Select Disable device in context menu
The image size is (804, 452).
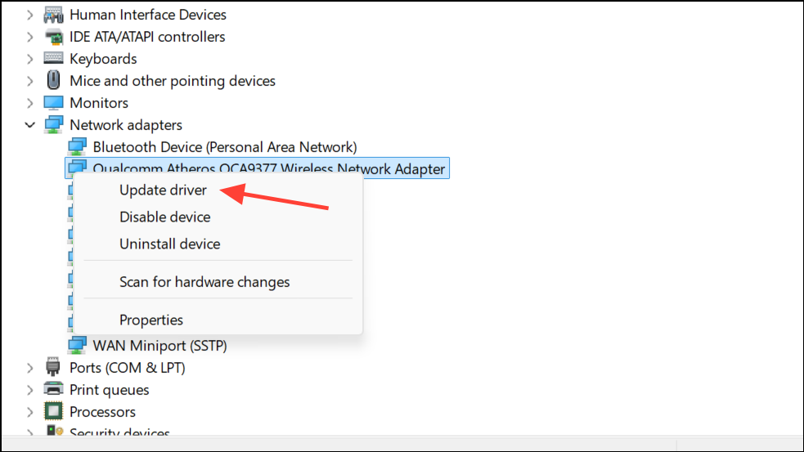click(164, 217)
